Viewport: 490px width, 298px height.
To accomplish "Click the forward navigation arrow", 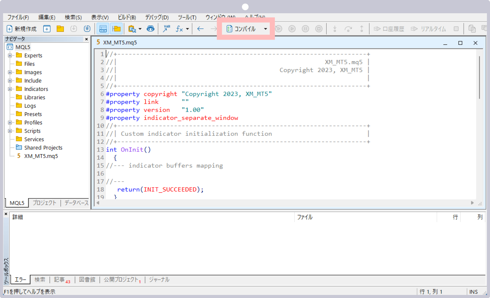I will (213, 29).
